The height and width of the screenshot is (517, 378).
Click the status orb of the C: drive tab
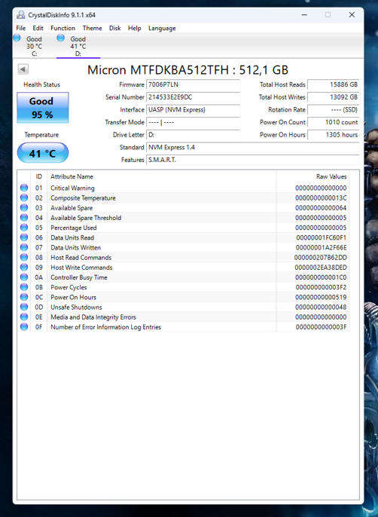click(x=17, y=38)
